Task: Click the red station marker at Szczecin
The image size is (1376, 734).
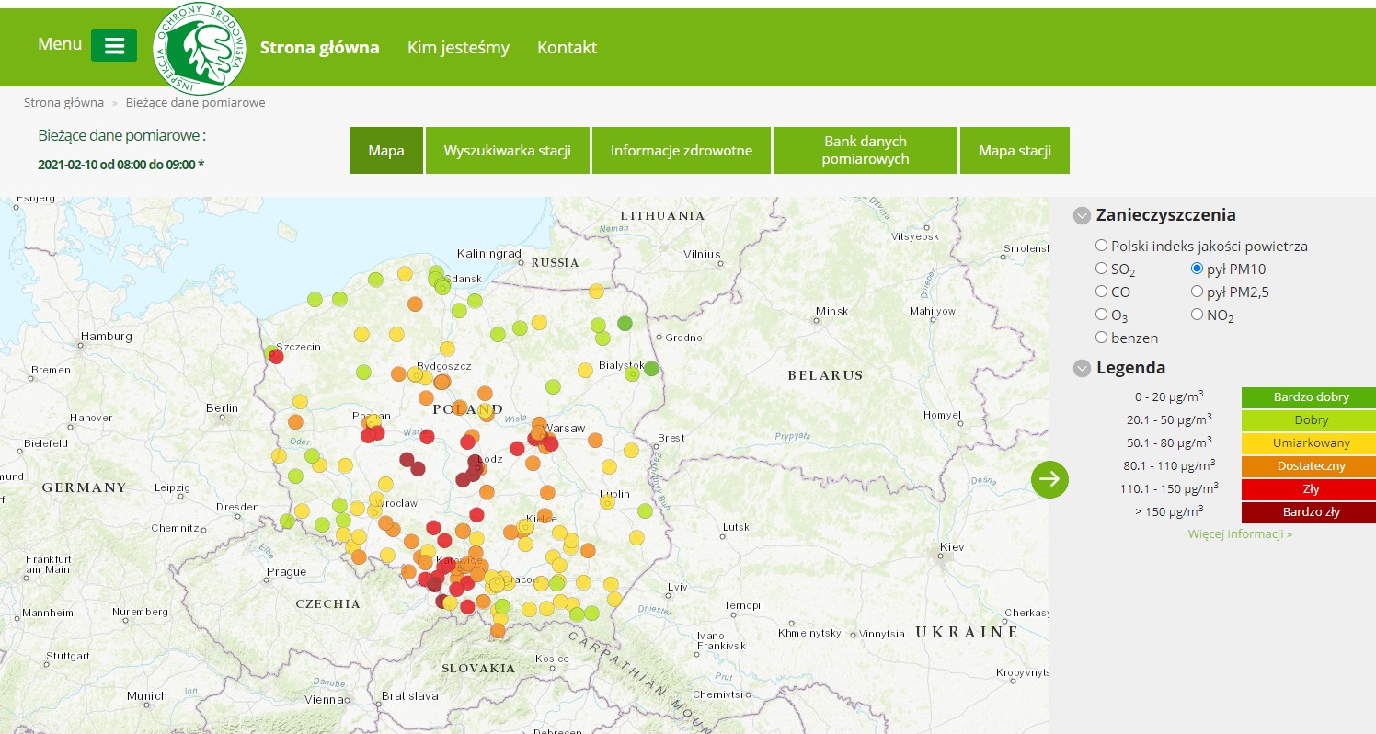Action: click(x=276, y=357)
